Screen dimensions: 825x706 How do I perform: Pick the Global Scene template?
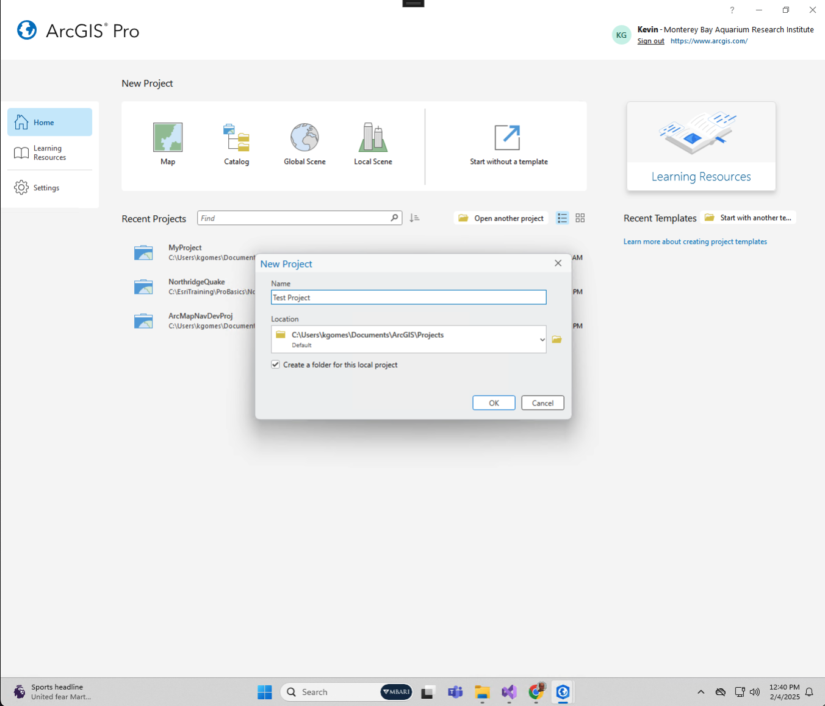(304, 138)
